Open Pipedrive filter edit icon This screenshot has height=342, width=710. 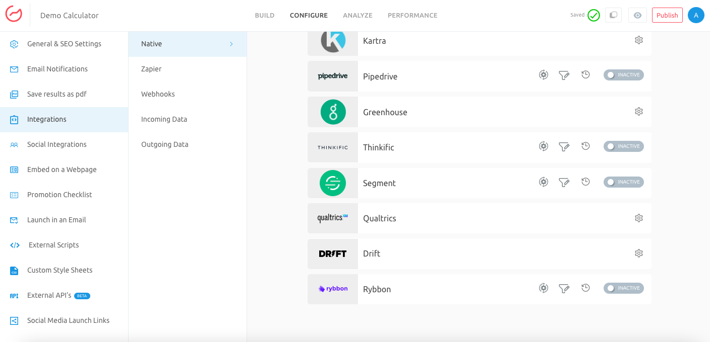(x=564, y=75)
